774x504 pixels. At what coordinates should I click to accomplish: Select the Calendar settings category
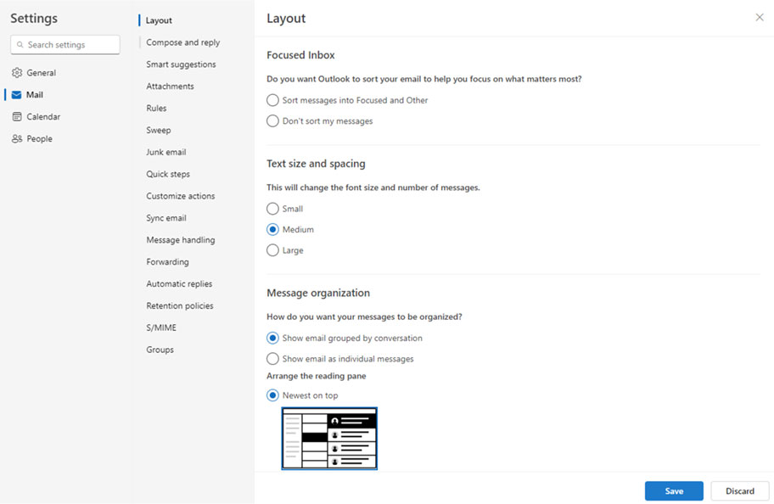pos(36,116)
